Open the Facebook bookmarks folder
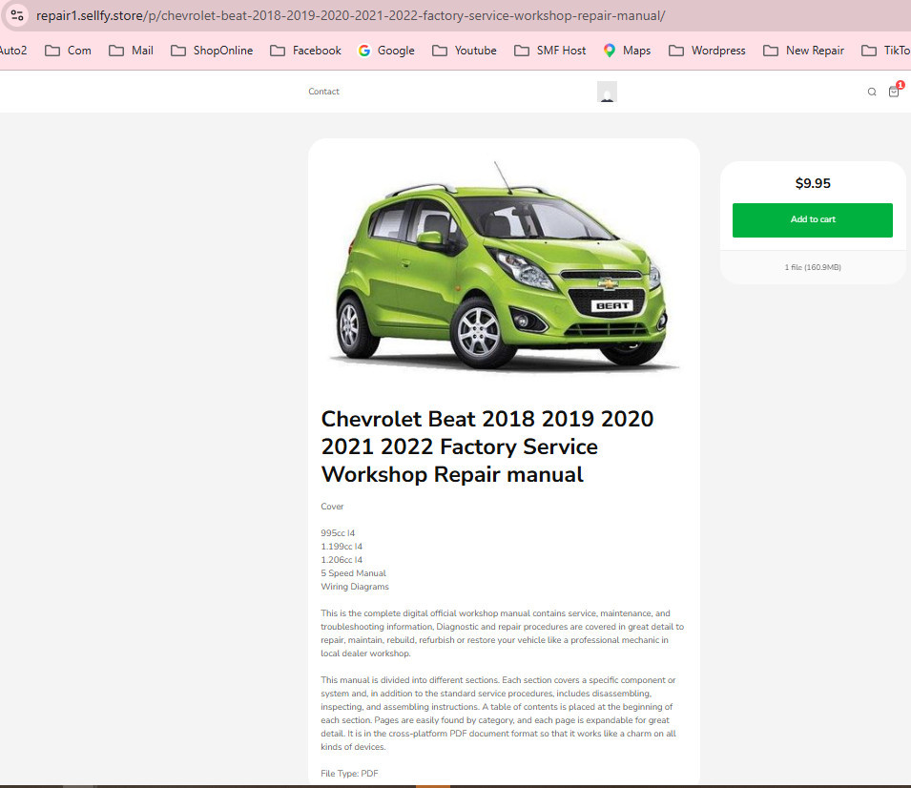Image resolution: width=911 pixels, height=788 pixels. (305, 51)
